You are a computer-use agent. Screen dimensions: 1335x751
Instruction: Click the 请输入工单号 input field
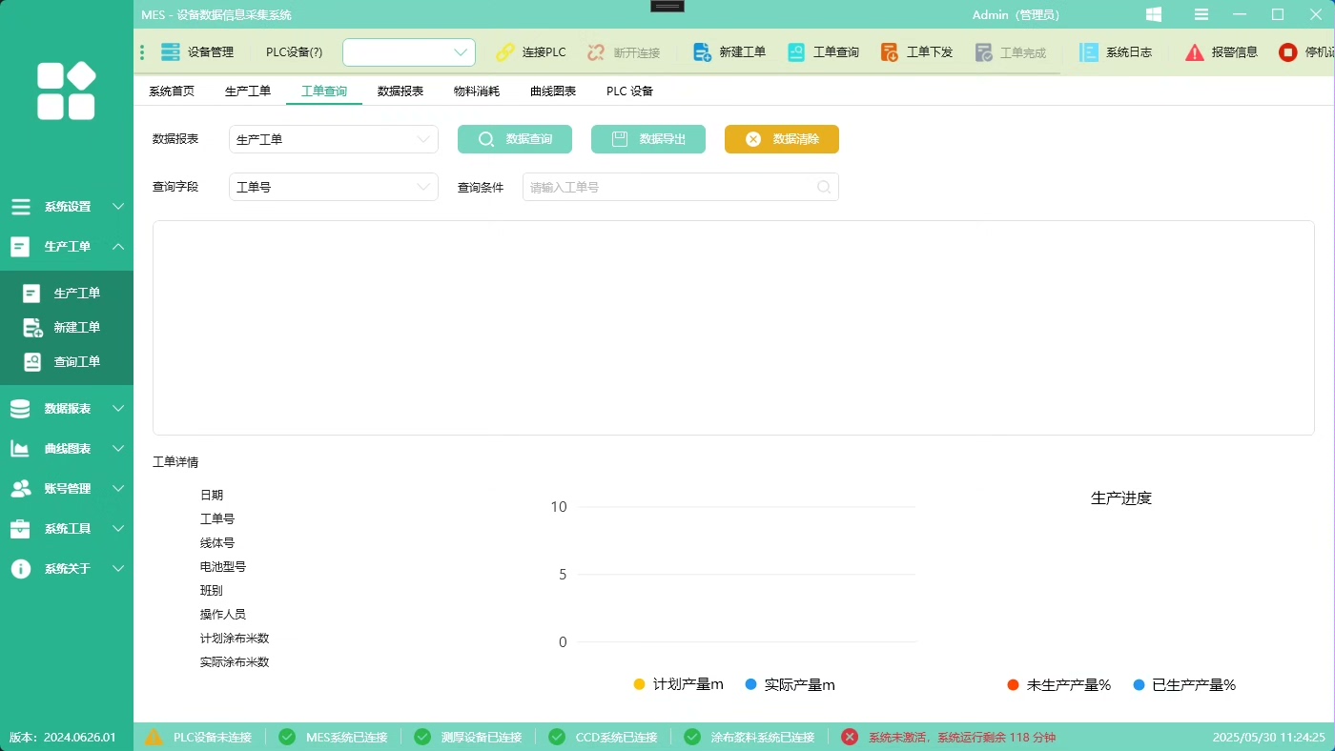(x=667, y=188)
